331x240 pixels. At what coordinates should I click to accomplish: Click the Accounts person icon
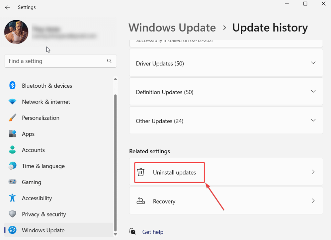(12, 150)
